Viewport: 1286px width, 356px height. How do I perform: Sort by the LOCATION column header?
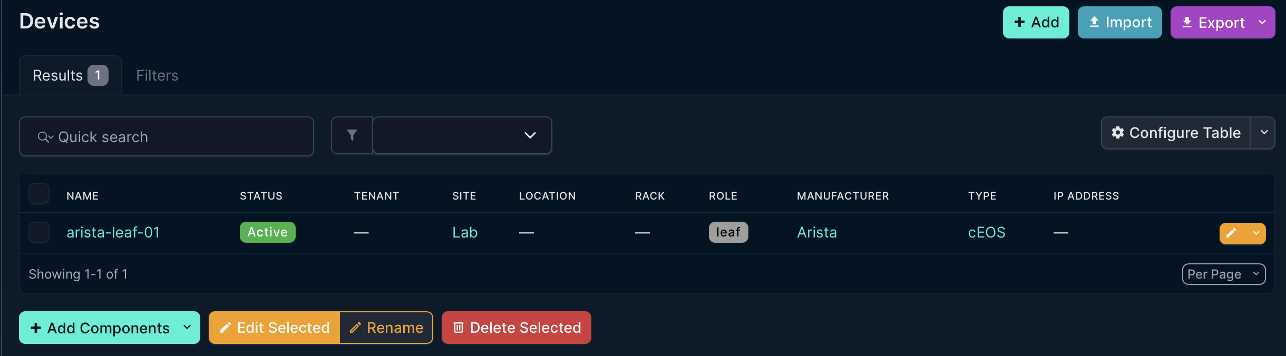(x=548, y=196)
